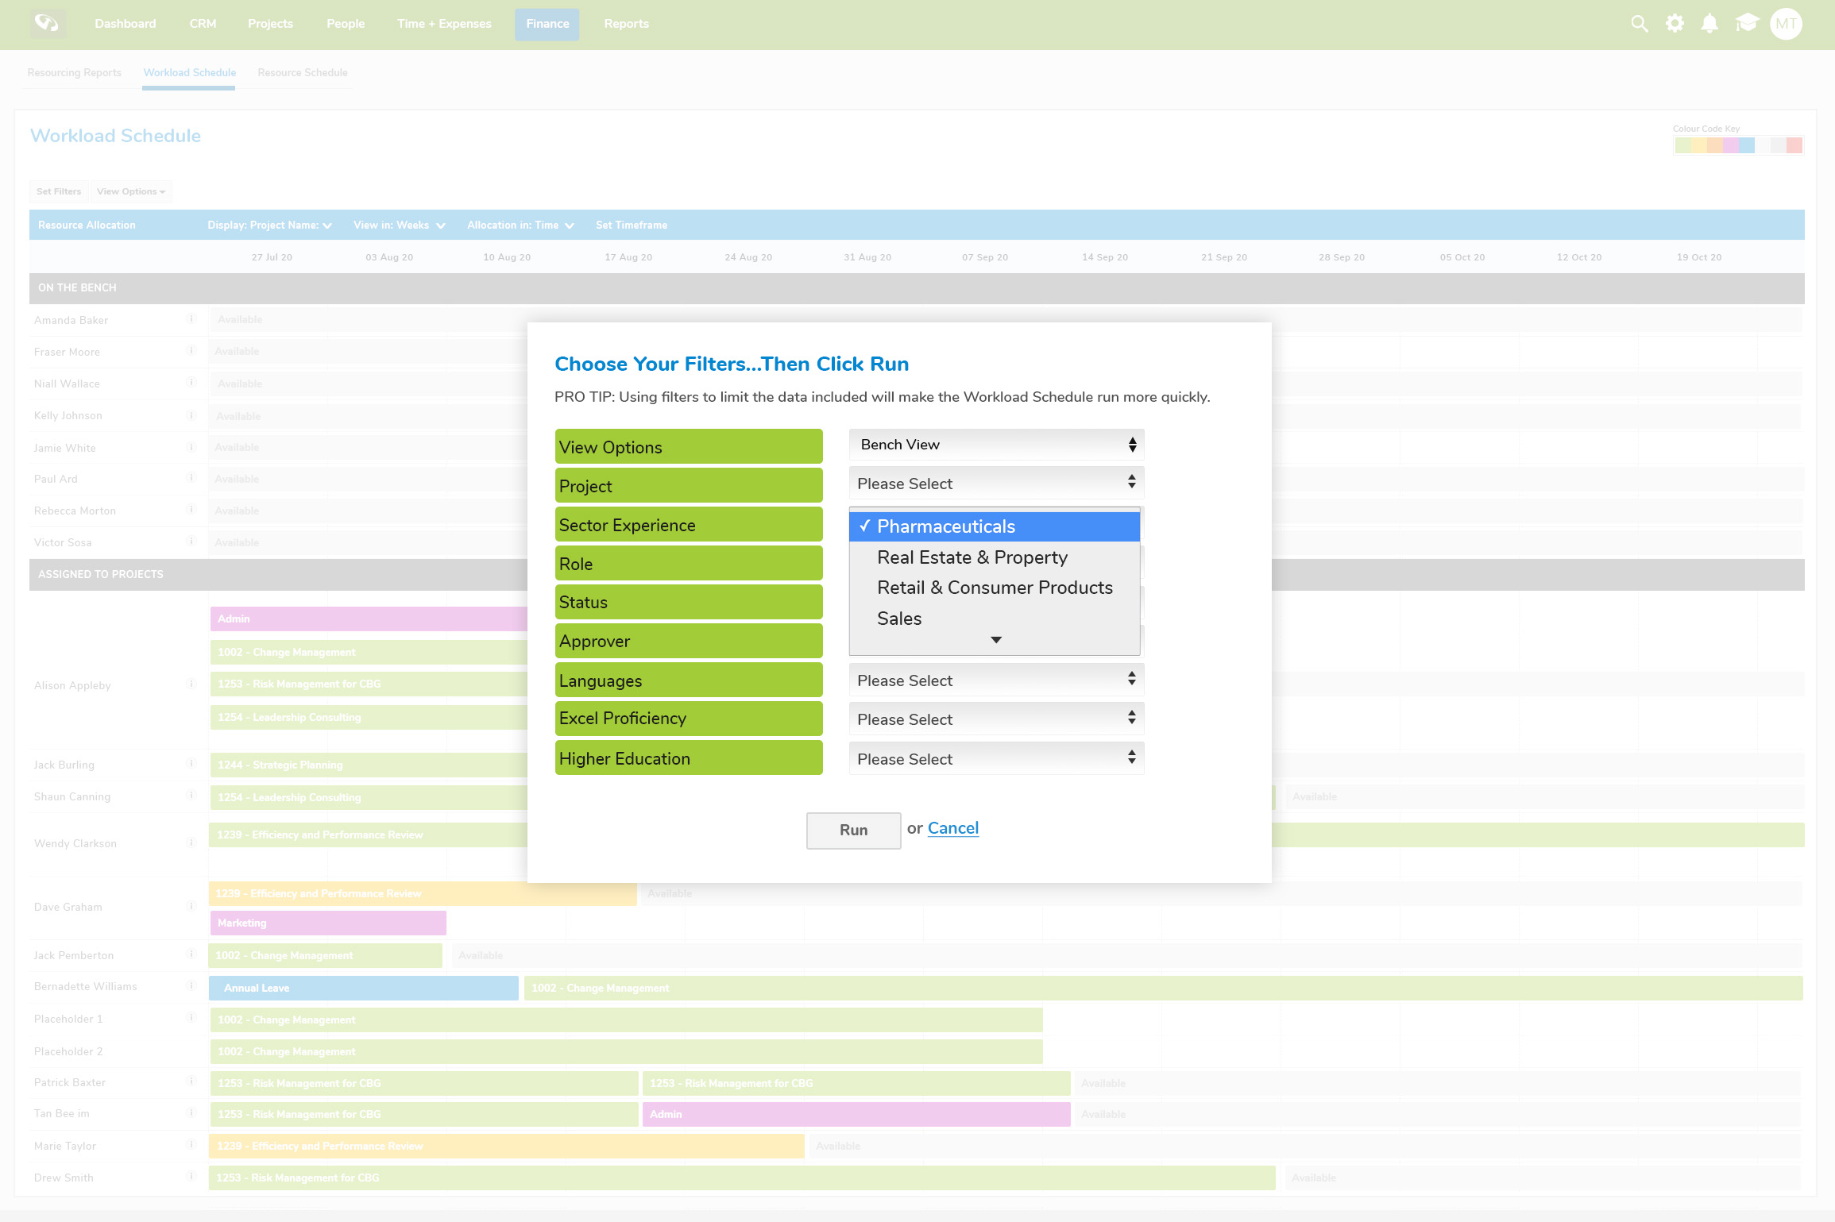Click the Run button
1835x1222 pixels.
coord(853,830)
